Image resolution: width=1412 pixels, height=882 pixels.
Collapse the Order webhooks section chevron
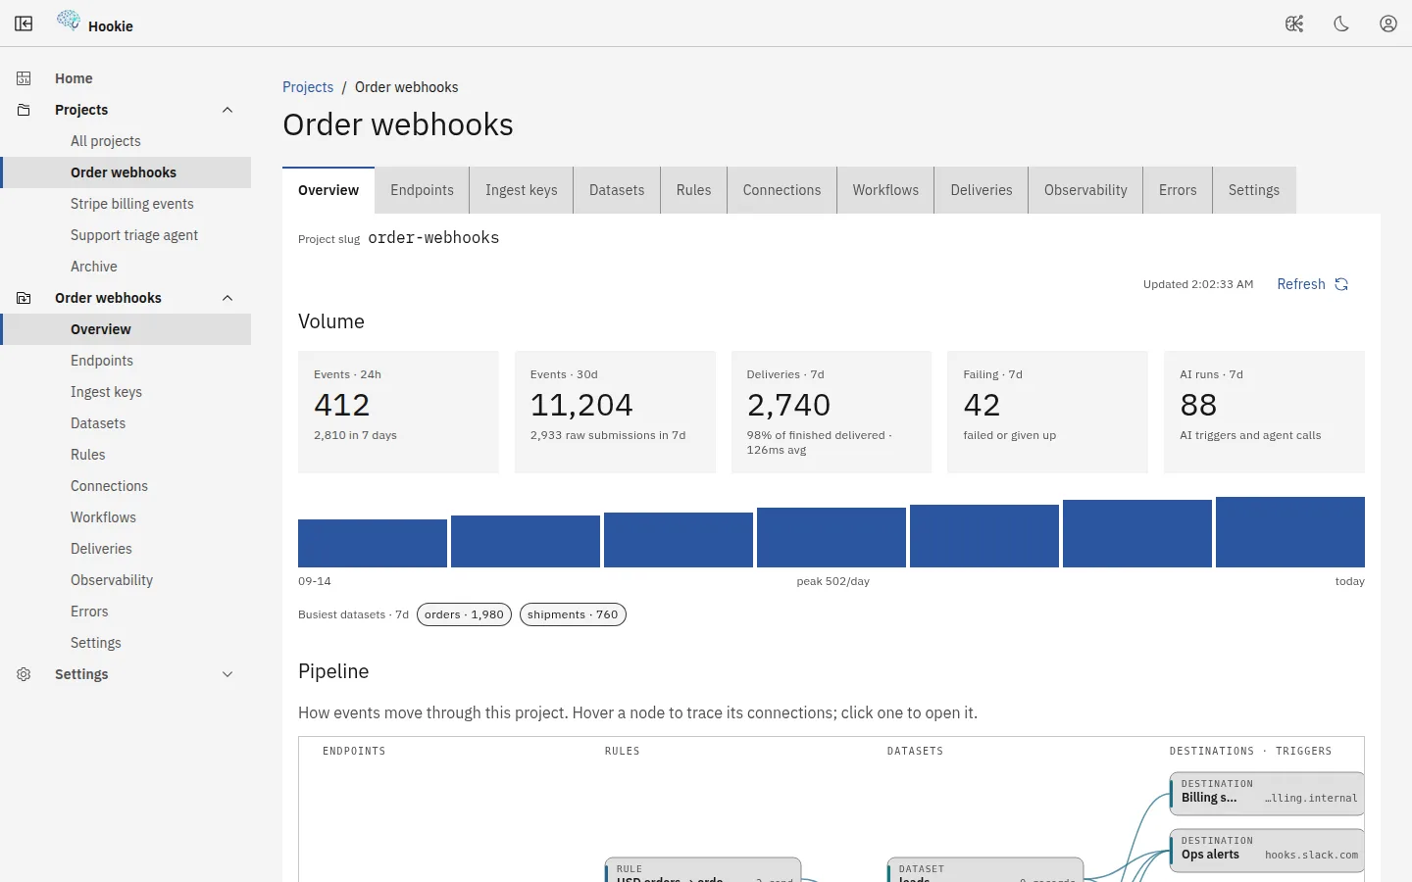227,298
